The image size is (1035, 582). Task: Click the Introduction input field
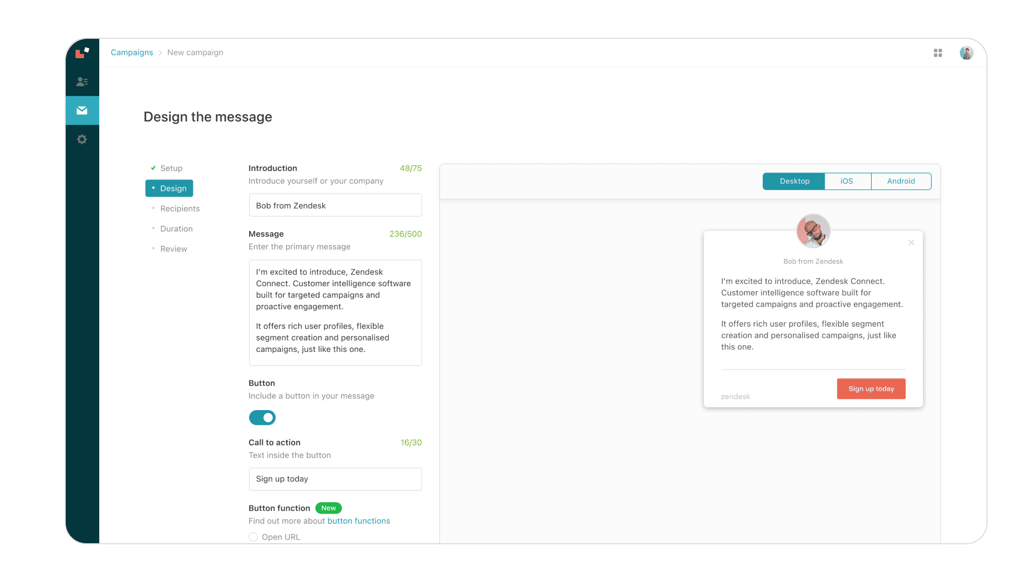coord(335,205)
